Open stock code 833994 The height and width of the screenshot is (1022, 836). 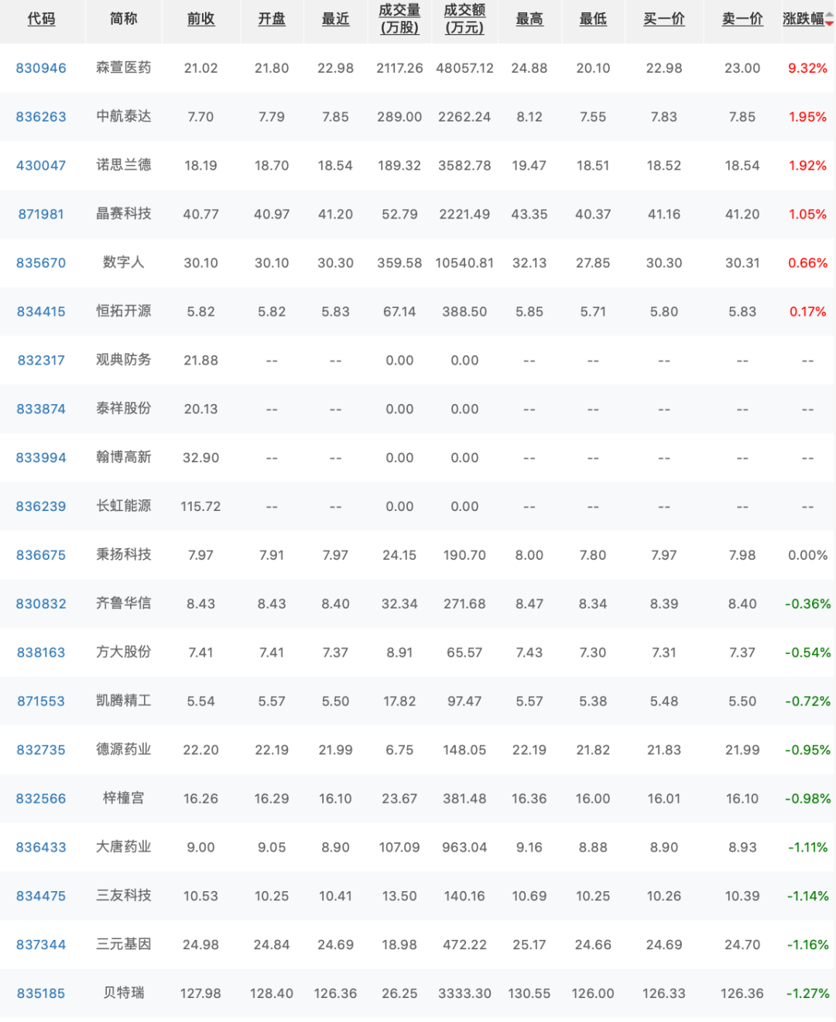(x=41, y=458)
